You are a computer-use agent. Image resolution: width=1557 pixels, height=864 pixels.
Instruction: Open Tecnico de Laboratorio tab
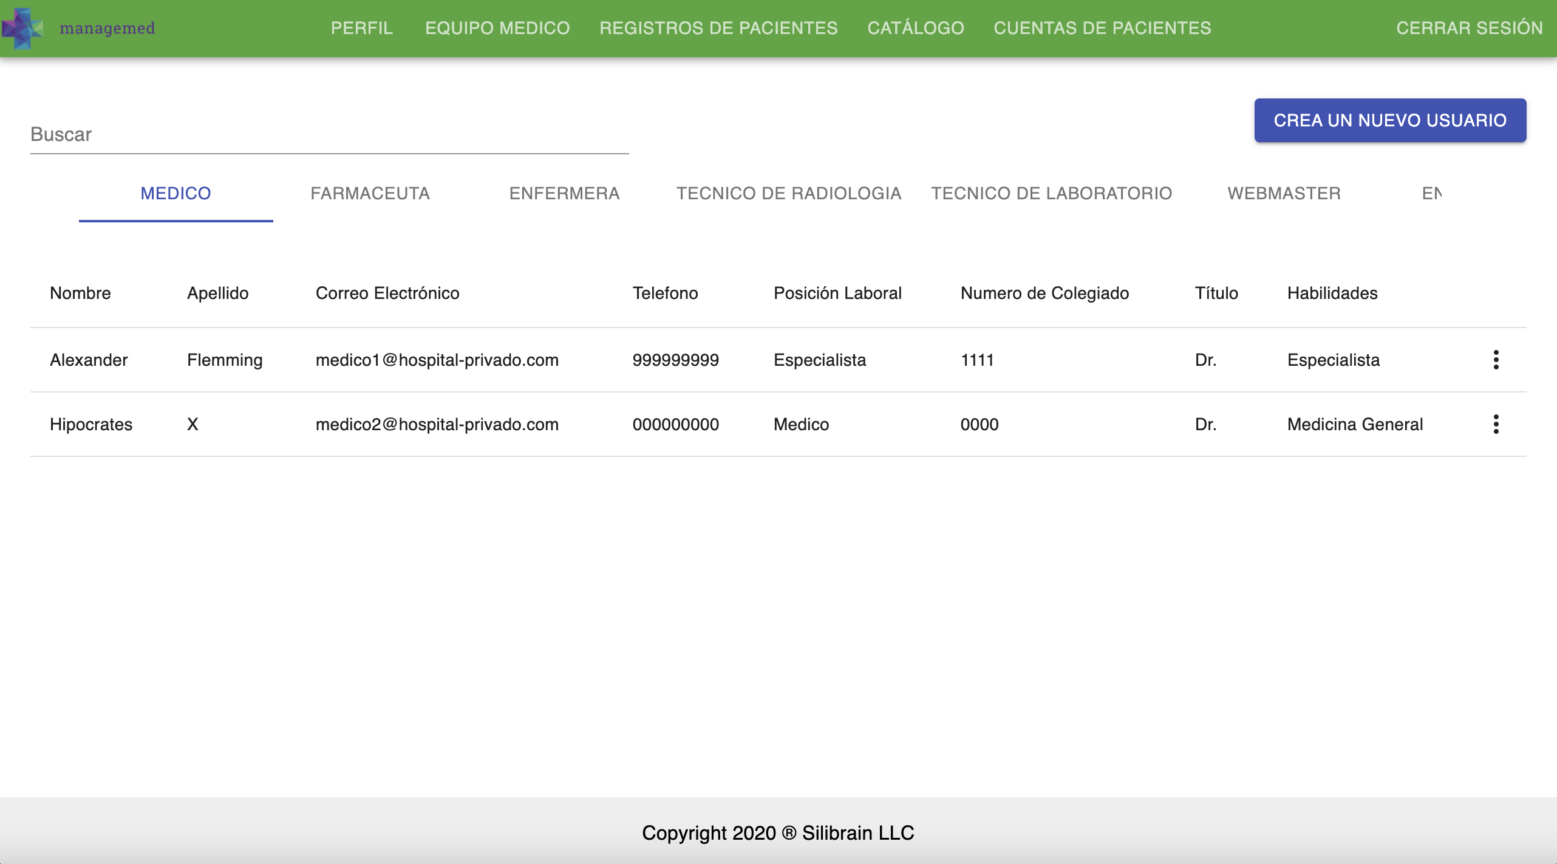pyautogui.click(x=1051, y=193)
